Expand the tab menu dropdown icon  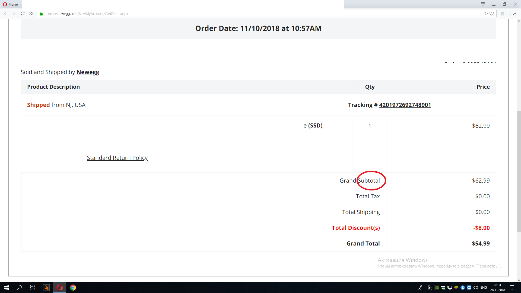point(483,4)
